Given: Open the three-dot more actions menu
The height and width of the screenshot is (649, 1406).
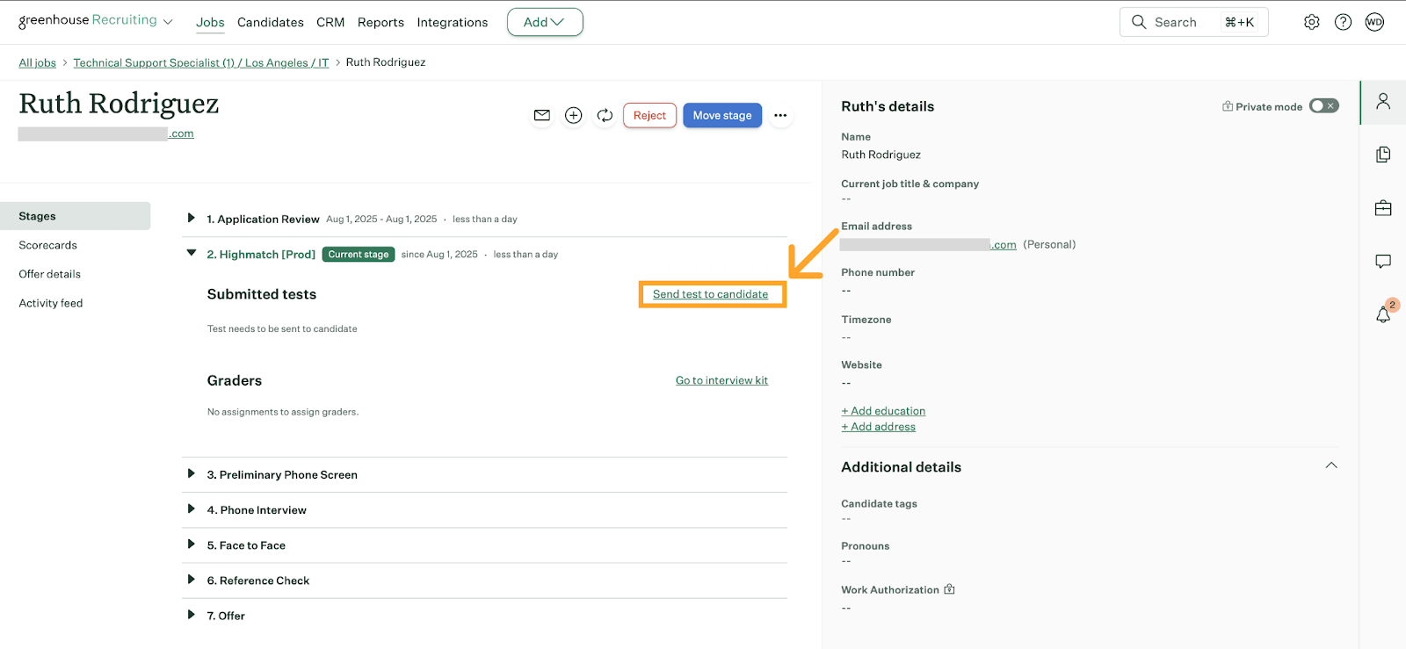Looking at the screenshot, I should click(x=780, y=115).
